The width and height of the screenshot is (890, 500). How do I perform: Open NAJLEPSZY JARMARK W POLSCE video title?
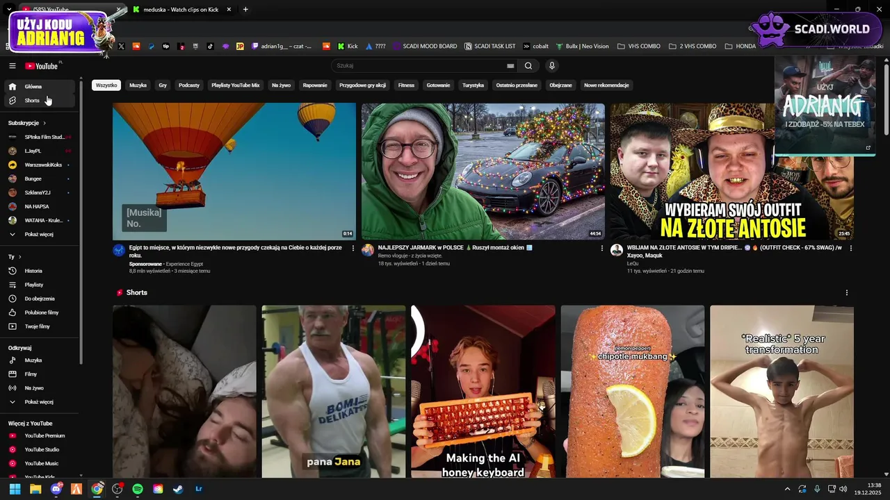[455, 247]
